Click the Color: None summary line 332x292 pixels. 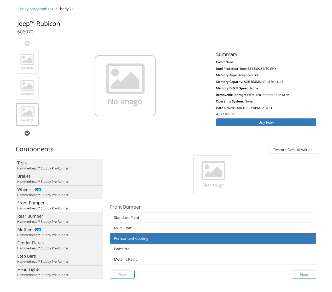click(225, 62)
